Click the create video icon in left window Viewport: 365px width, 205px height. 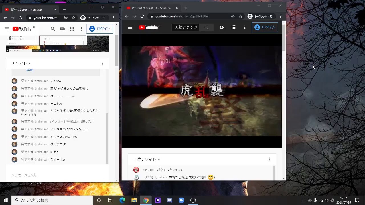click(62, 29)
